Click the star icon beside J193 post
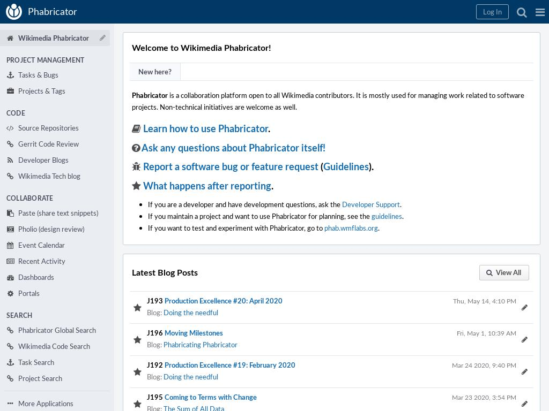 point(137,308)
